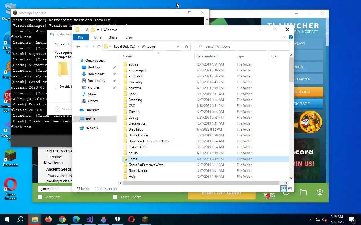Select the Fonts folder row

click(x=205, y=159)
